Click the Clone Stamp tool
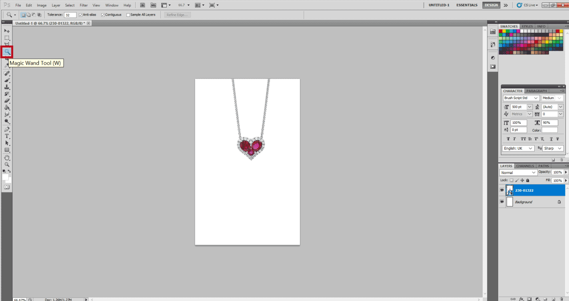This screenshot has width=569, height=301. point(7,87)
